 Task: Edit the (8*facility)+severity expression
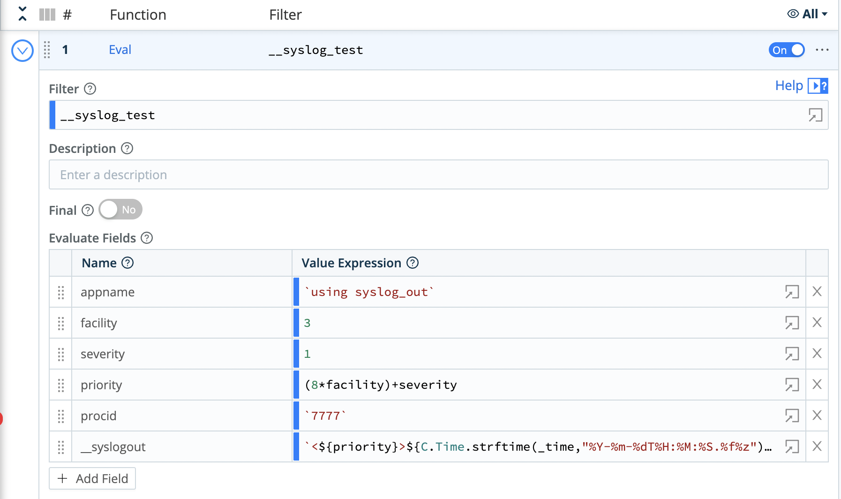point(539,385)
